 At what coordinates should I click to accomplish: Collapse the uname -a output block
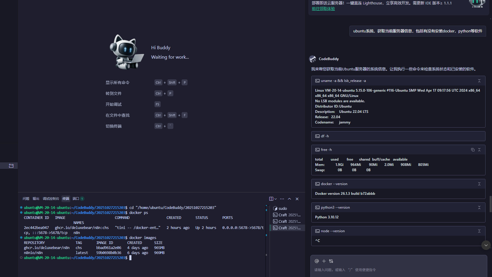(479, 81)
